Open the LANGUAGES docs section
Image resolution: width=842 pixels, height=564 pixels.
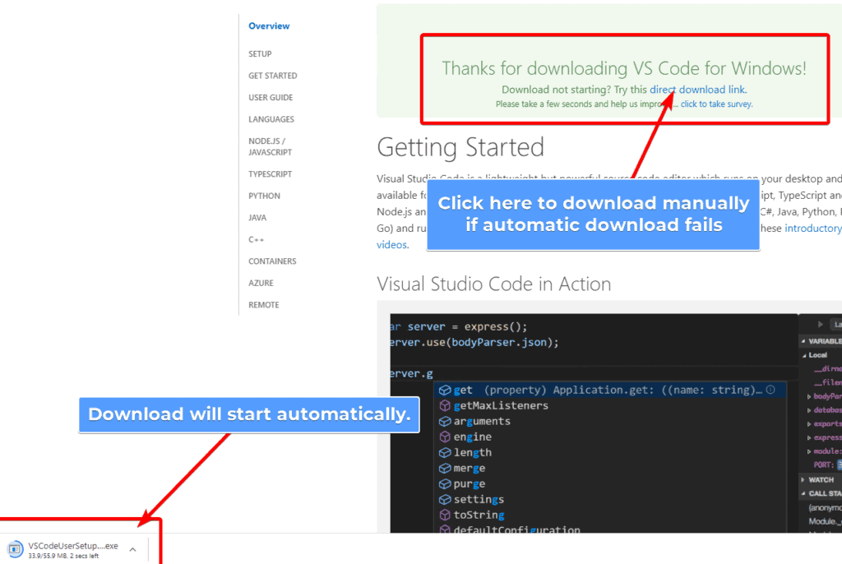271,119
